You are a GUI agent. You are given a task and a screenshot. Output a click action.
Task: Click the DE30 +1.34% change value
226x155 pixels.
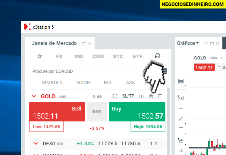pyautogui.click(x=85, y=144)
